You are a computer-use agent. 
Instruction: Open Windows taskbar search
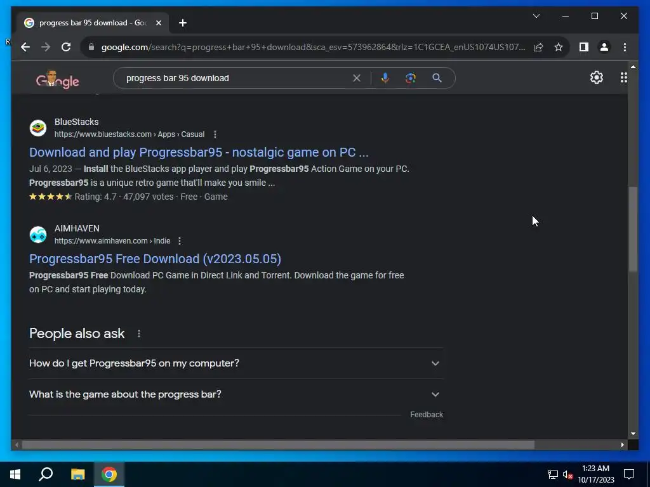click(46, 474)
